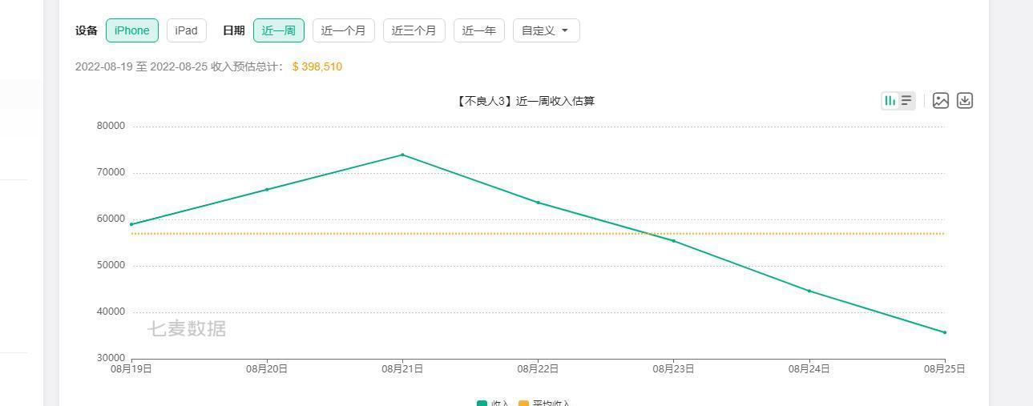Click the 08月23日 data point on the line
Viewport: 1033px width, 406px height.
pos(673,241)
